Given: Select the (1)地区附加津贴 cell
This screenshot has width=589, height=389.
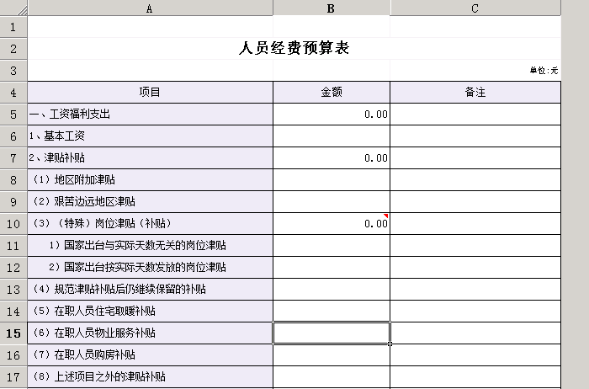Looking at the screenshot, I should click(x=150, y=179).
